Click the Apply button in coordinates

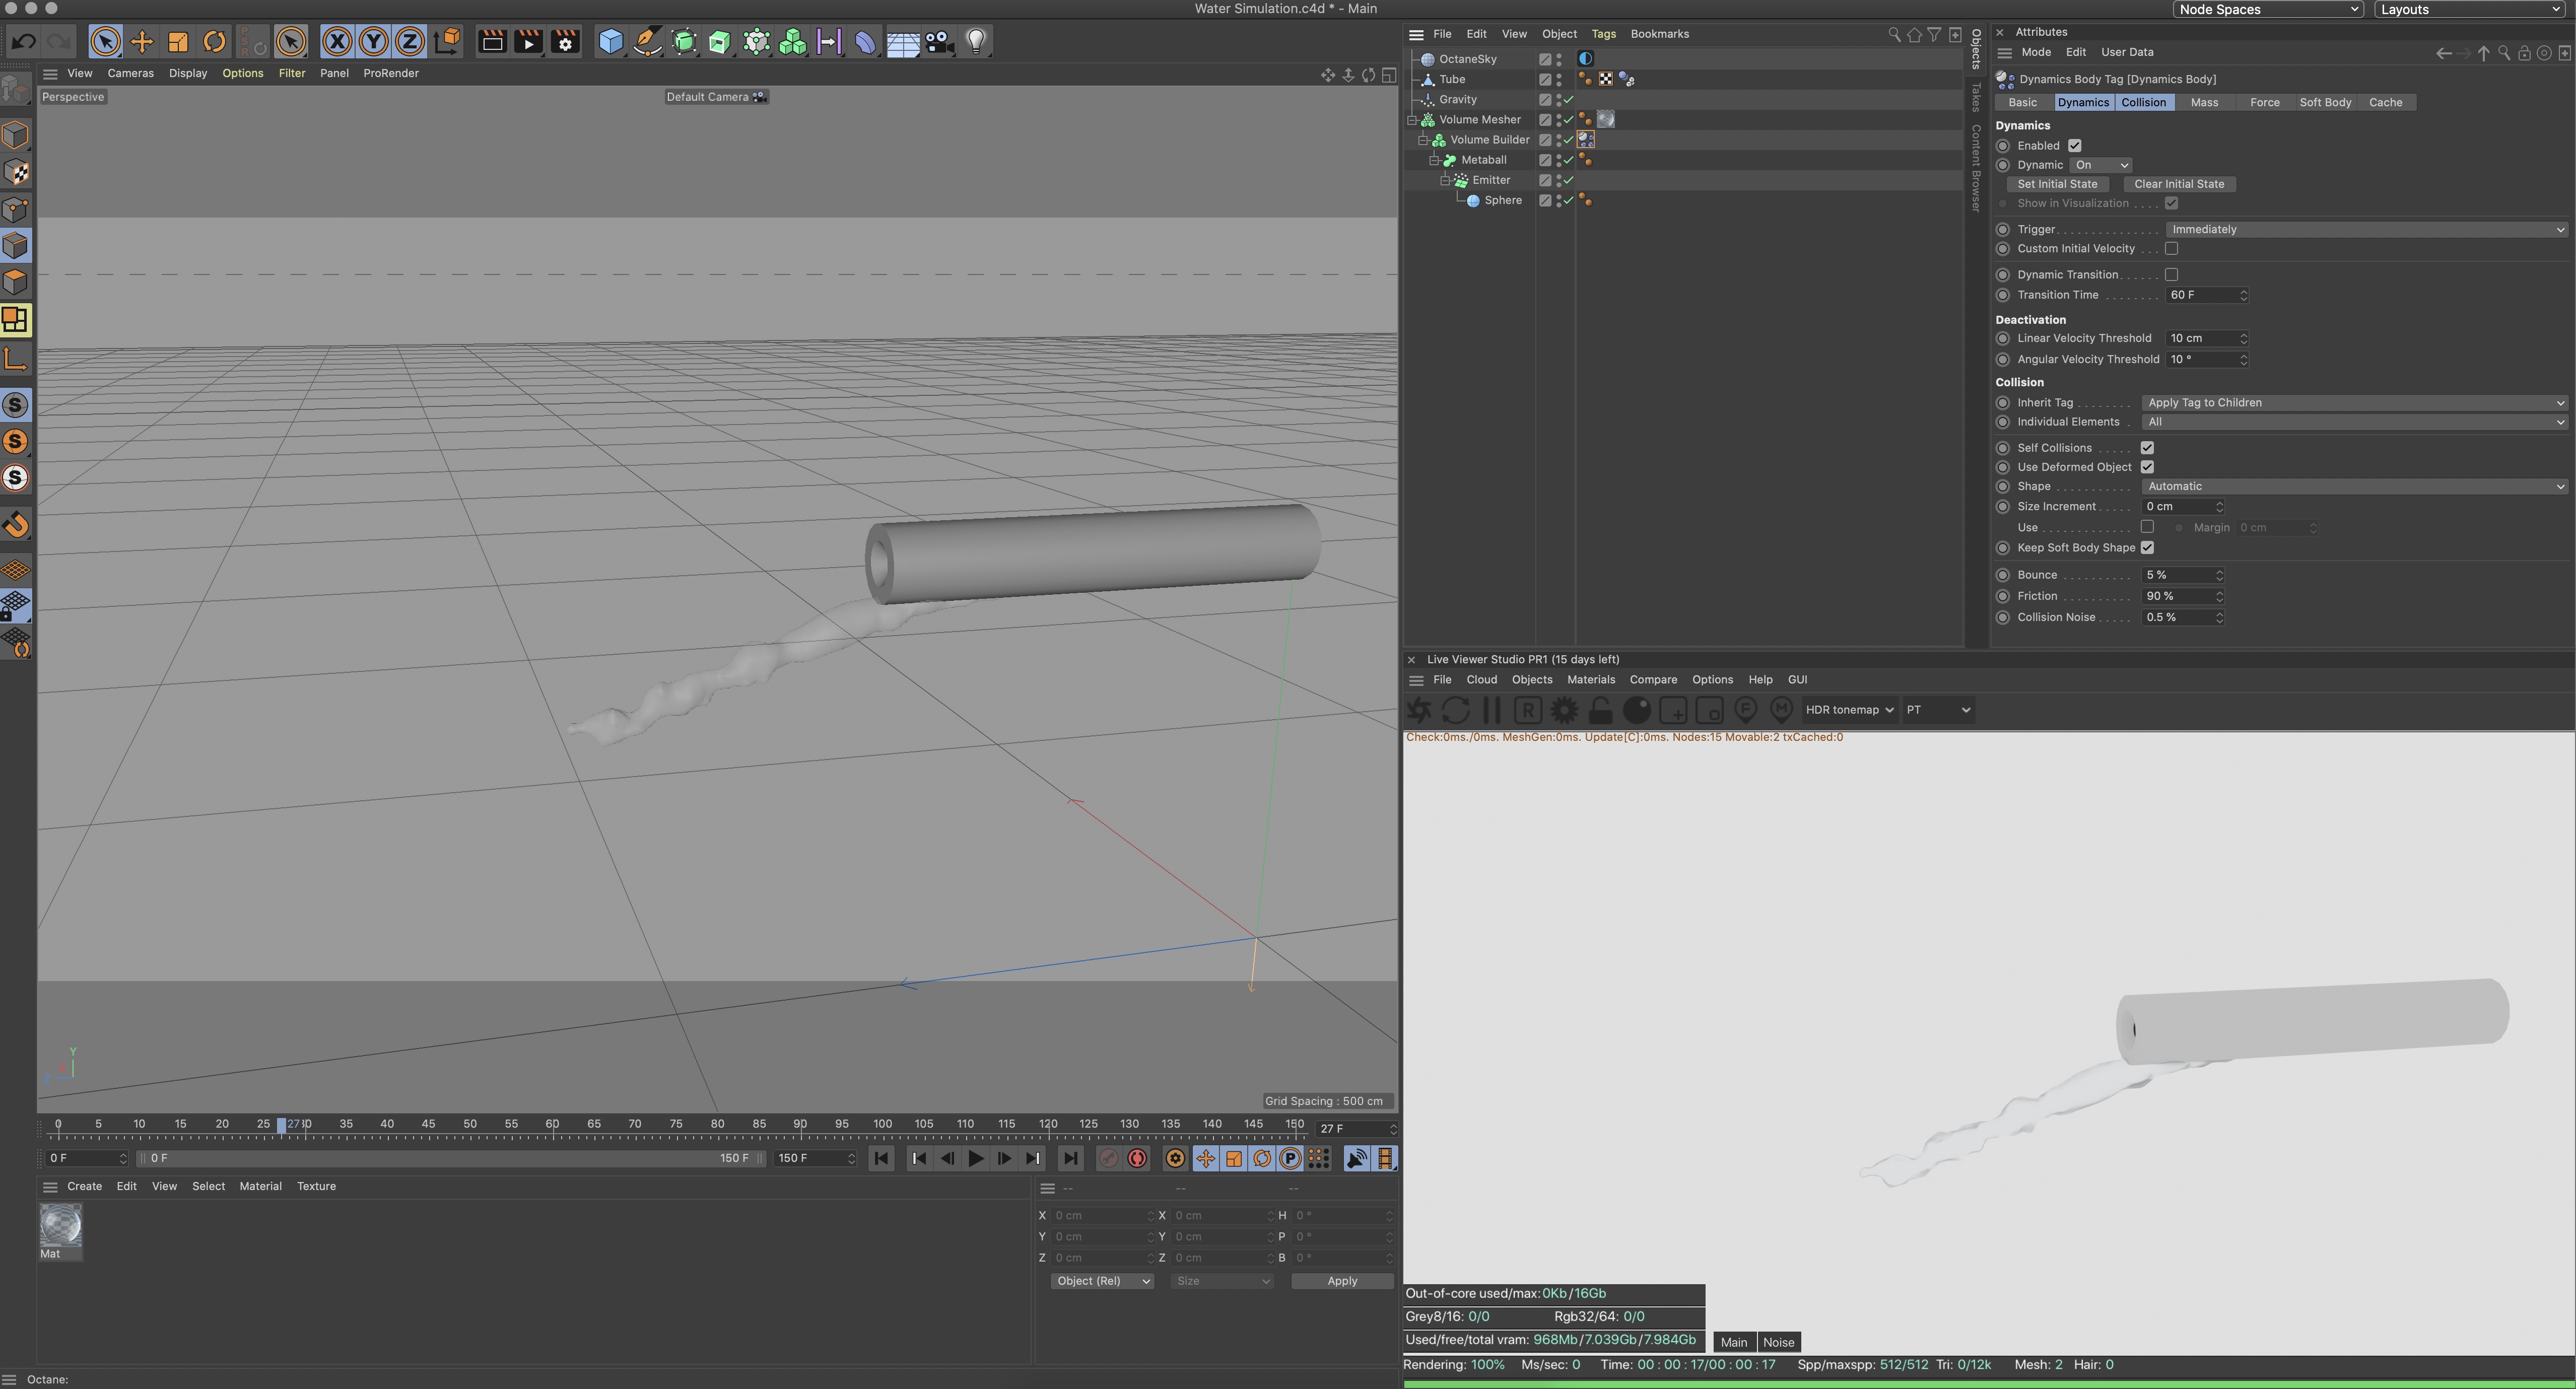(1342, 1281)
